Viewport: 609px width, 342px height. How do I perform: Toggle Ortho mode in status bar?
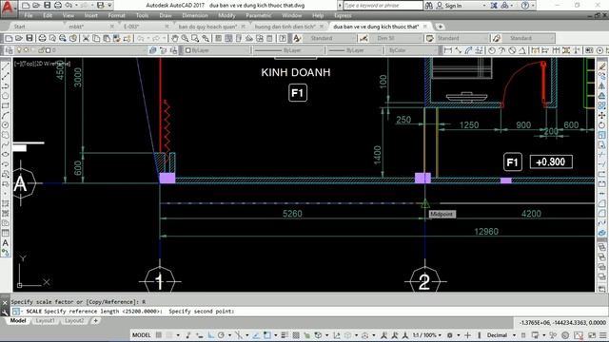(x=211, y=335)
